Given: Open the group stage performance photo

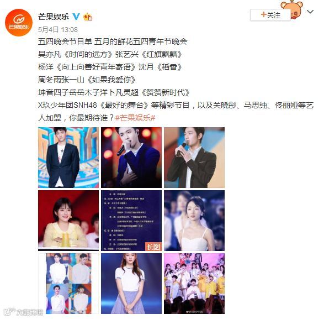Looking at the screenshot, I should (194, 284).
